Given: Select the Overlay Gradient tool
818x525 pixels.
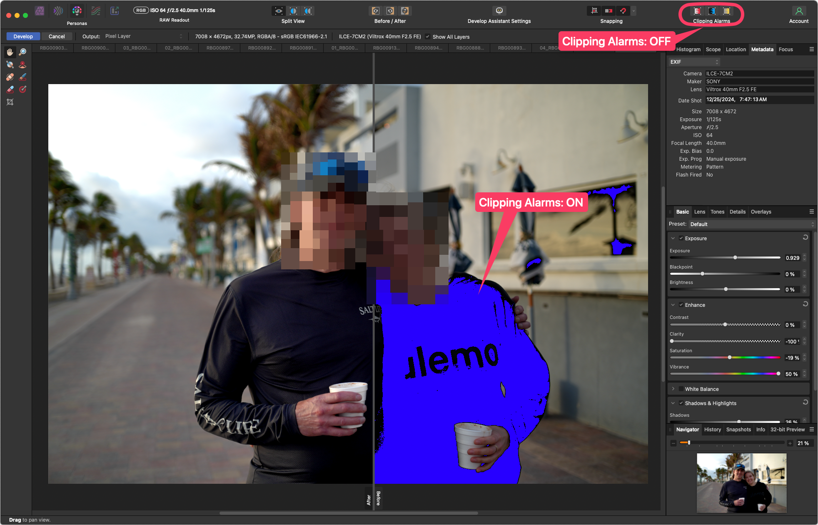Looking at the screenshot, I should (23, 90).
